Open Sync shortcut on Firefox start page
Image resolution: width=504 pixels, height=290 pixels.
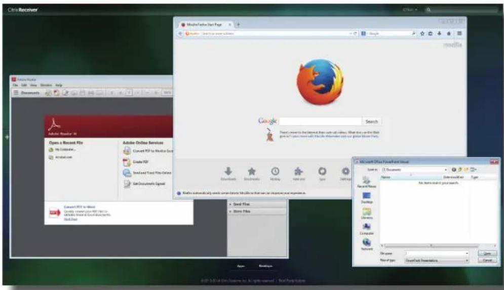[x=322, y=174]
